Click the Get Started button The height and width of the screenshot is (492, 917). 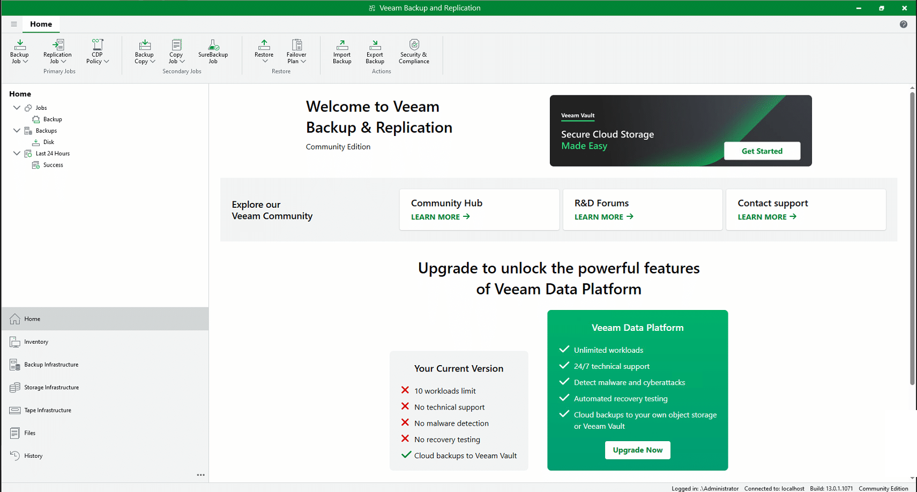pyautogui.click(x=762, y=151)
